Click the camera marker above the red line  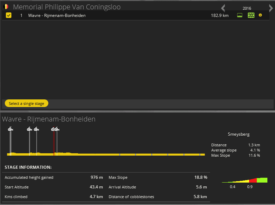point(53,129)
